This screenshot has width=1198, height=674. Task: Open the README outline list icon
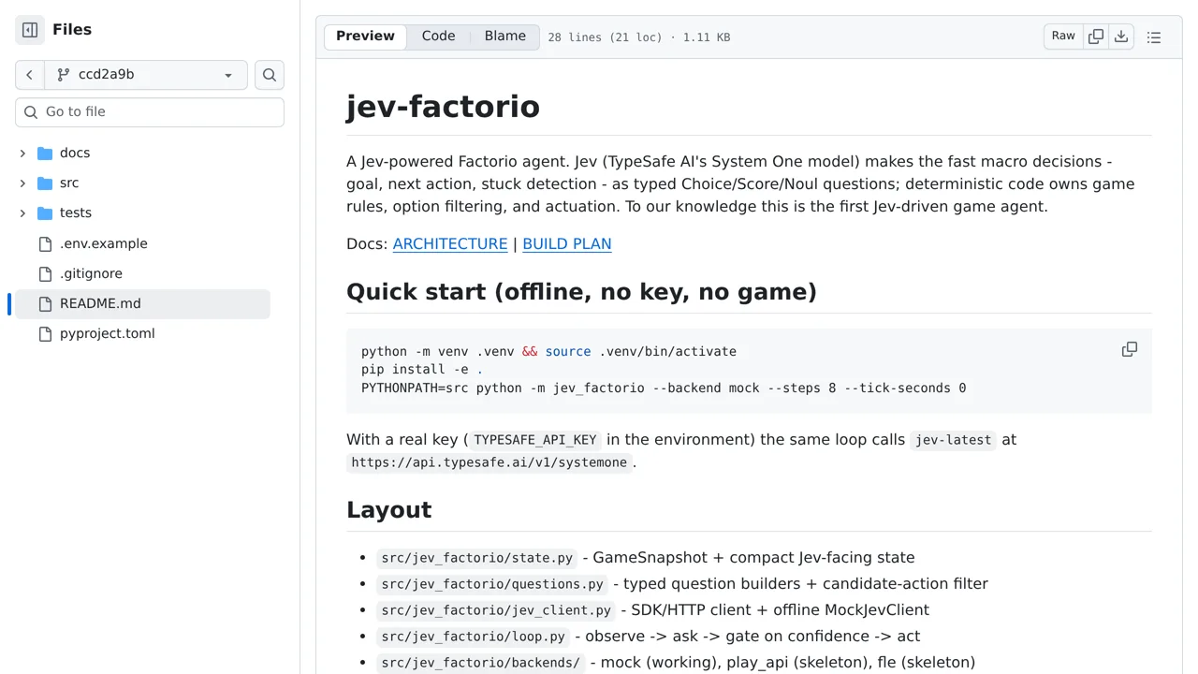(1154, 37)
